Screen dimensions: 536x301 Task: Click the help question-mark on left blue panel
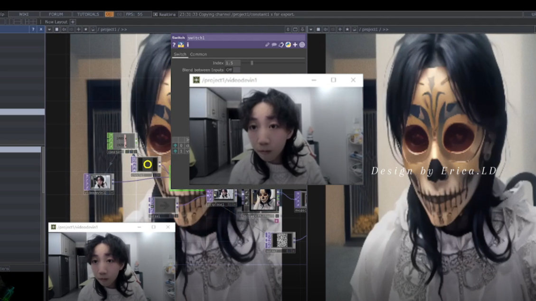pyautogui.click(x=33, y=29)
